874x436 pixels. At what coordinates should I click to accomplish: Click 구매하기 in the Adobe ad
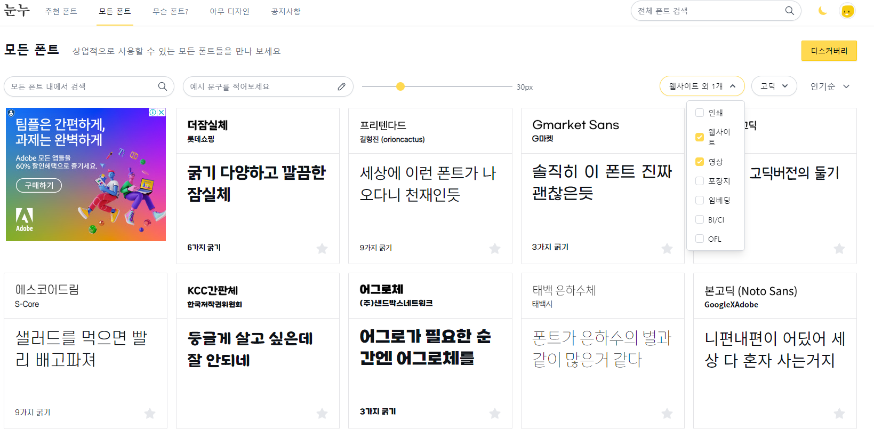tap(39, 185)
